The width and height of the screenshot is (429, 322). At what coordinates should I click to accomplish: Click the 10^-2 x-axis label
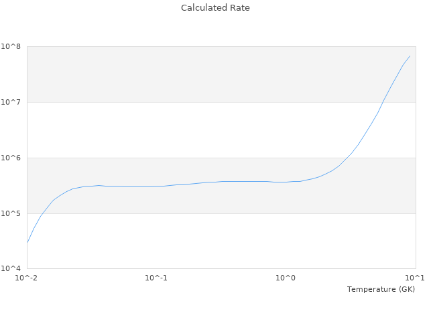tap(26, 278)
